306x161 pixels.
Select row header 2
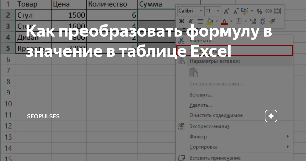click(8, 15)
